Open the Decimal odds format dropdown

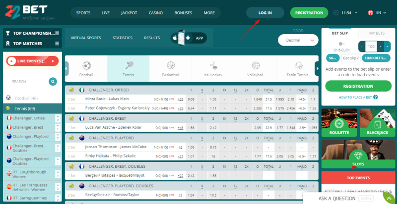tap(298, 40)
